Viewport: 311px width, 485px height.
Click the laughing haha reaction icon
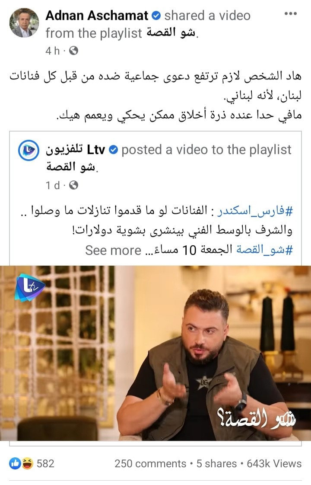[x=27, y=463]
